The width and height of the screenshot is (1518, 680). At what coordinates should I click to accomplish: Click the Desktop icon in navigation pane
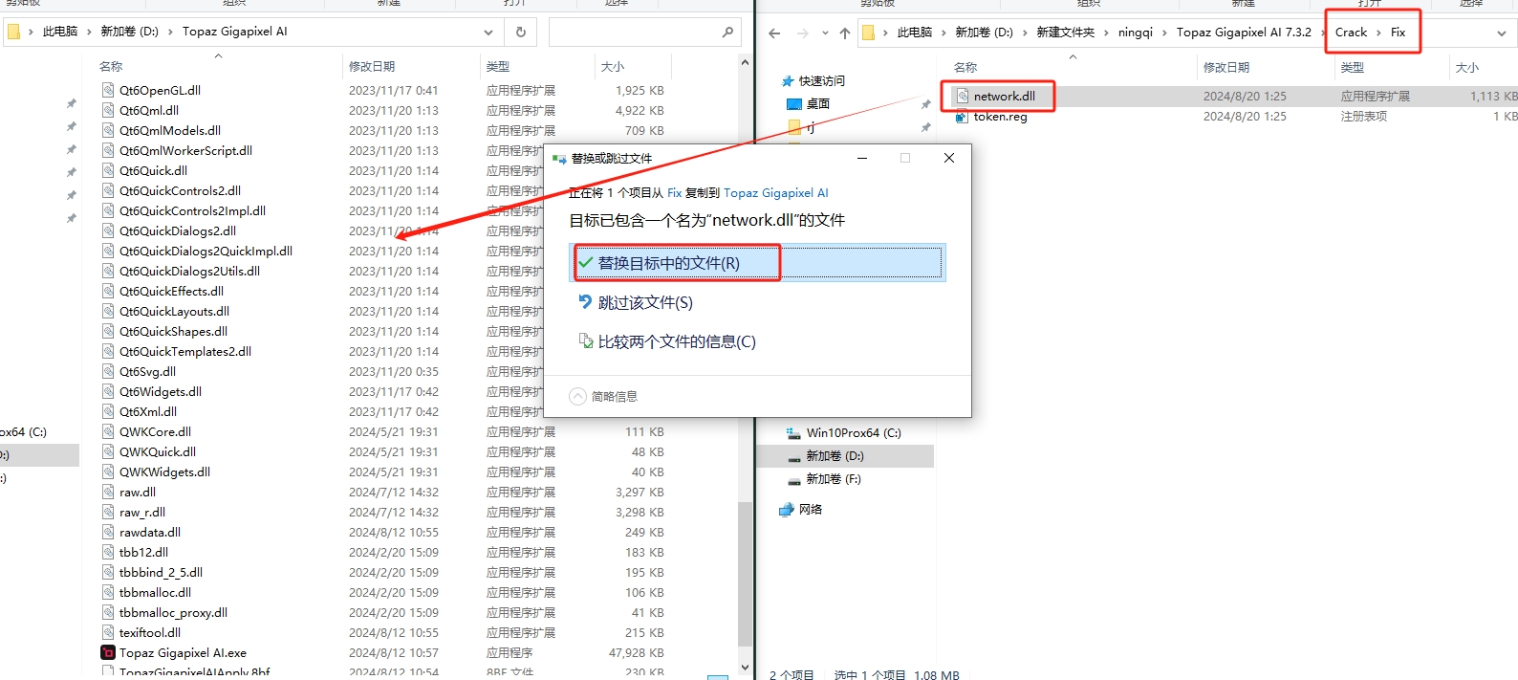[793, 104]
